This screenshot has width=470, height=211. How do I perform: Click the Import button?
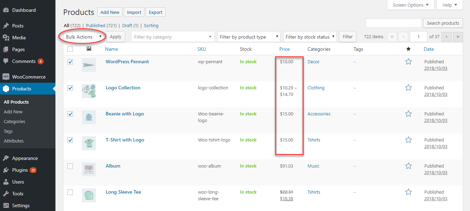(x=134, y=12)
